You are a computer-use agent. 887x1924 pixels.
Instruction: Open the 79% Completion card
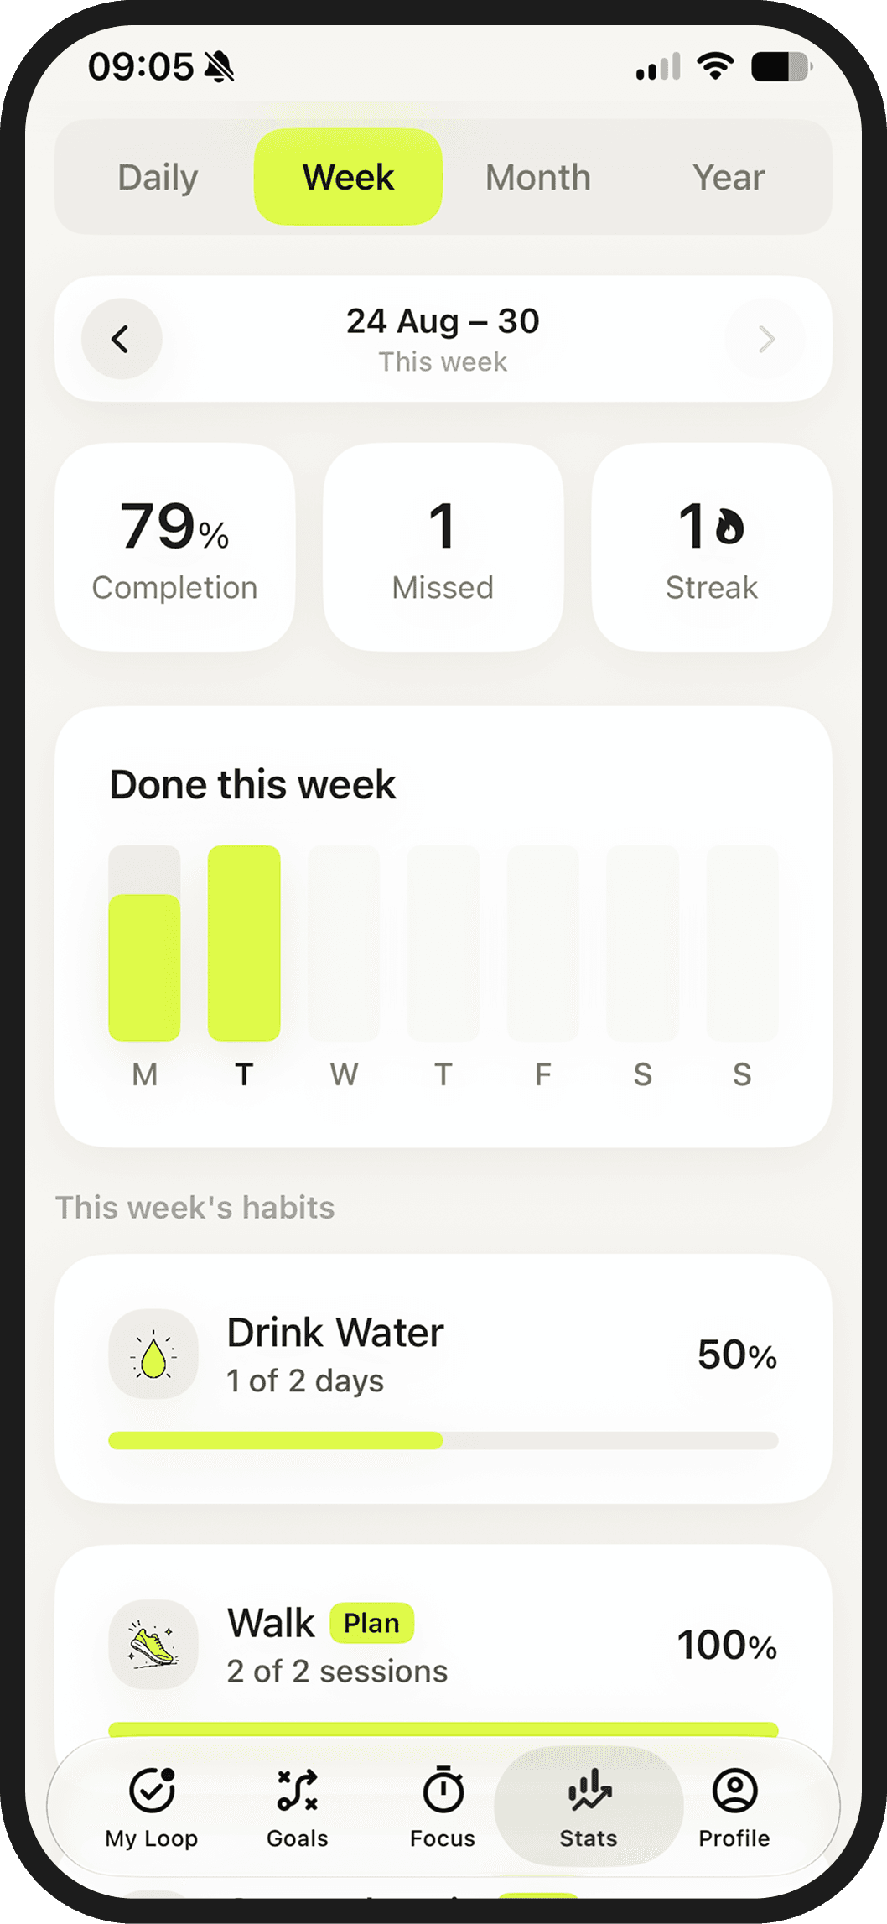coord(174,547)
